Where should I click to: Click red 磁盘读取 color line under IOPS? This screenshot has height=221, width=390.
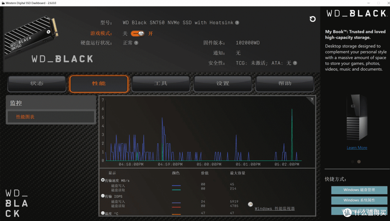(x=176, y=207)
